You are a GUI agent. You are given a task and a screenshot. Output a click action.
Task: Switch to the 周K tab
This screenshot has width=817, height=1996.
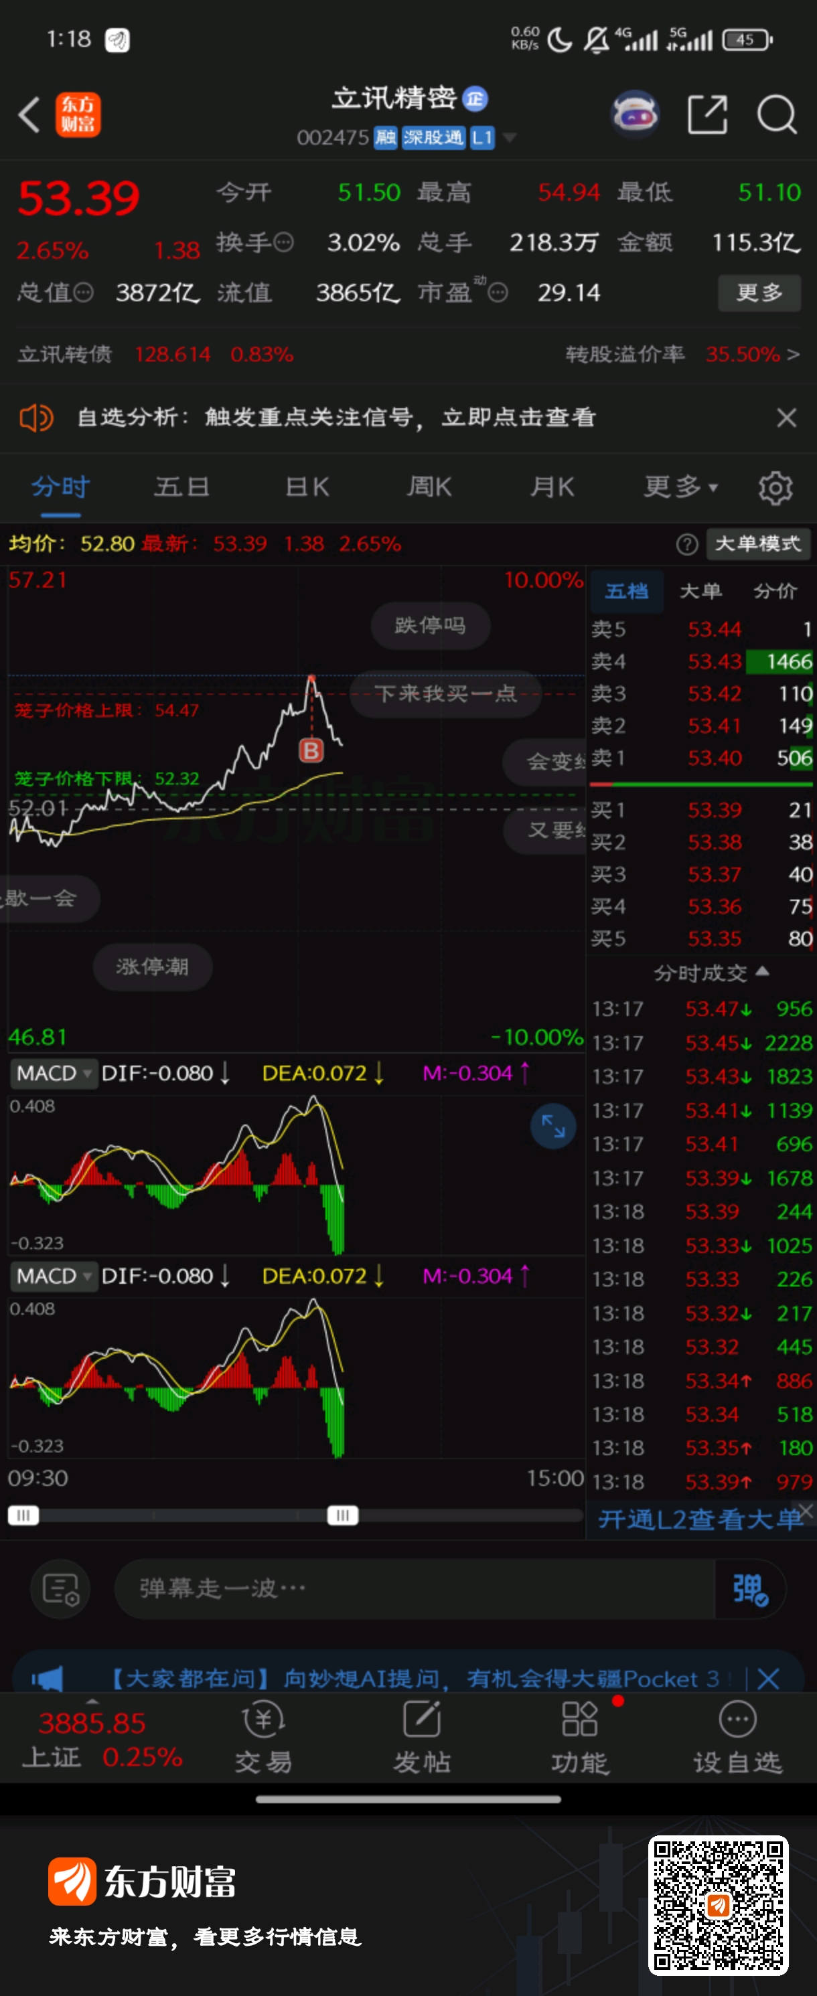pos(429,487)
